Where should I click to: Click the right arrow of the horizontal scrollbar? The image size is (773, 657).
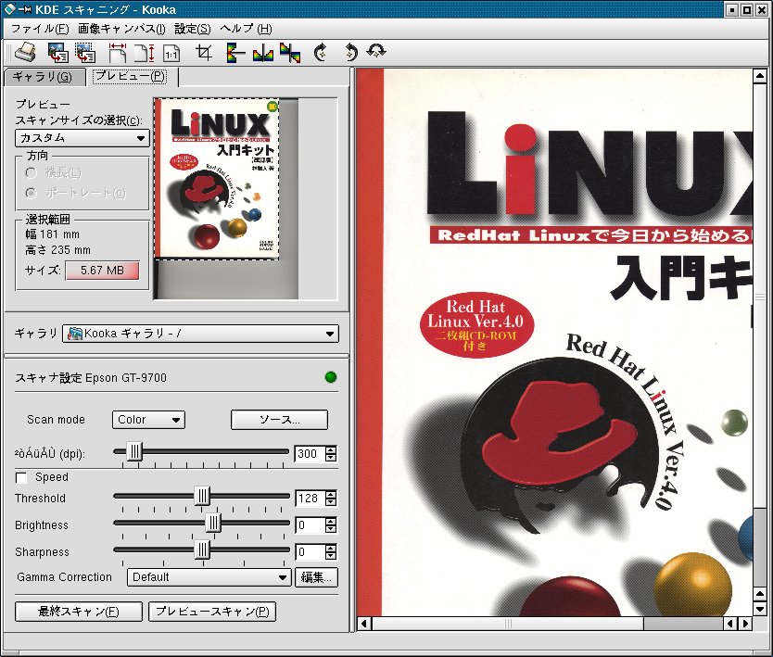click(746, 624)
